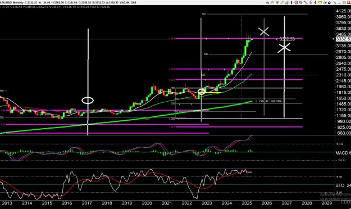Click the red diamond marker icon
This screenshot has height=209, width=351.
[315, 2]
